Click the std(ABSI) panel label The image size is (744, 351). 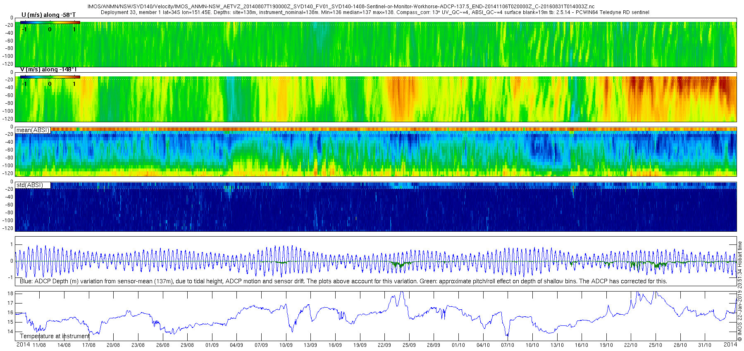click(x=30, y=185)
